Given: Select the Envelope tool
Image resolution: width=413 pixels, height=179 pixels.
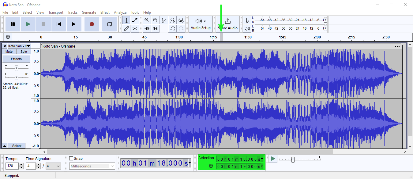Looking at the screenshot, I should point(135,20).
